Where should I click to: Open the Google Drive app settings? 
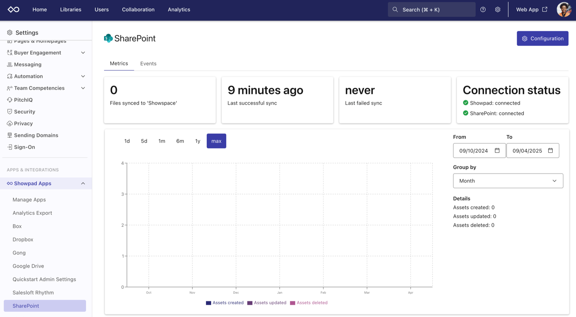(28, 266)
